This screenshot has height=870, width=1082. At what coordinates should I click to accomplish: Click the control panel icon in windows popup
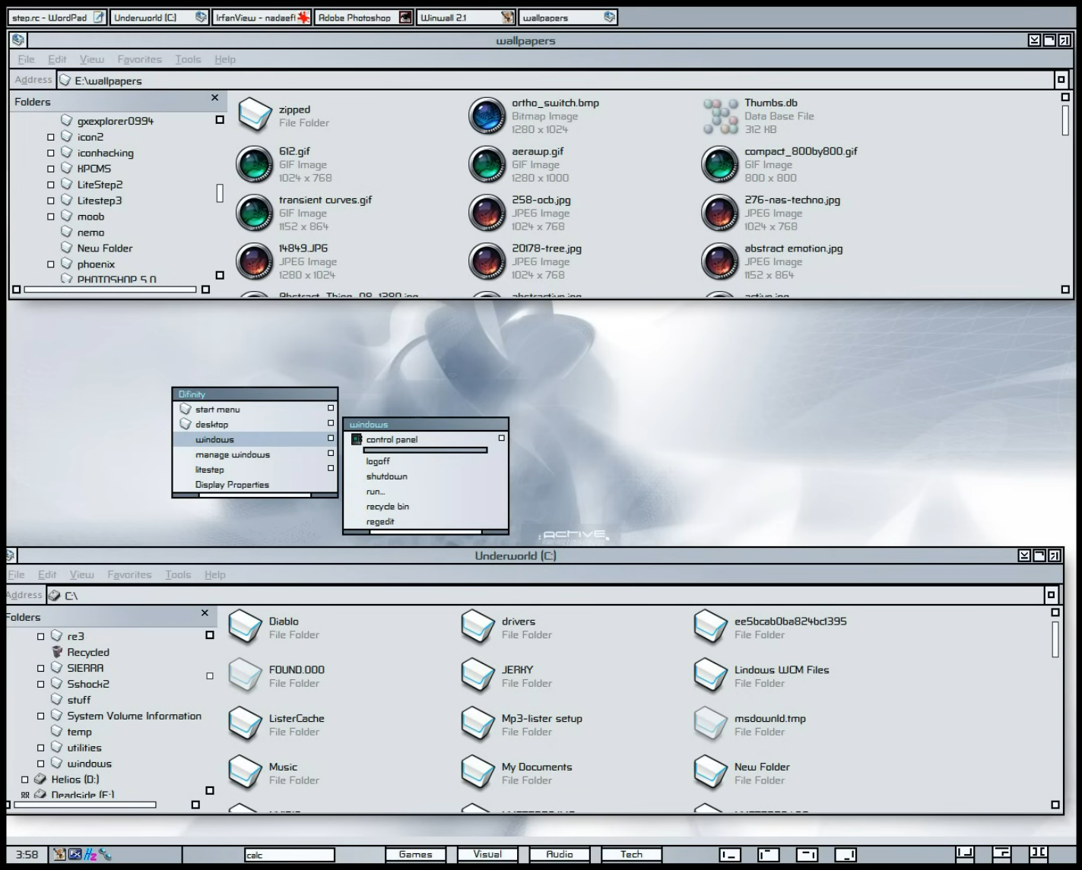pyautogui.click(x=357, y=439)
